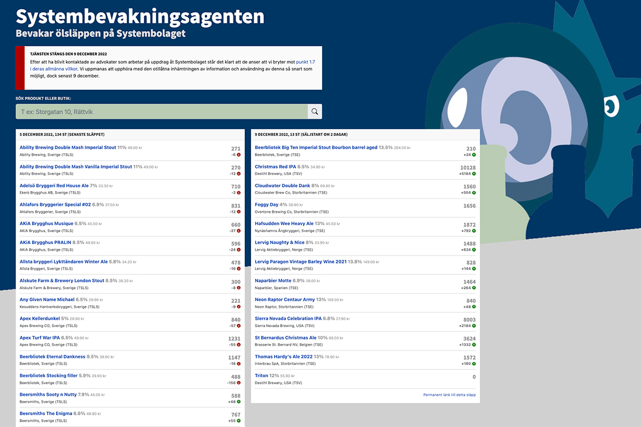Click red down indicator for Ability Double Mash Imperial Stout
The image size is (641, 427).
pyautogui.click(x=239, y=155)
